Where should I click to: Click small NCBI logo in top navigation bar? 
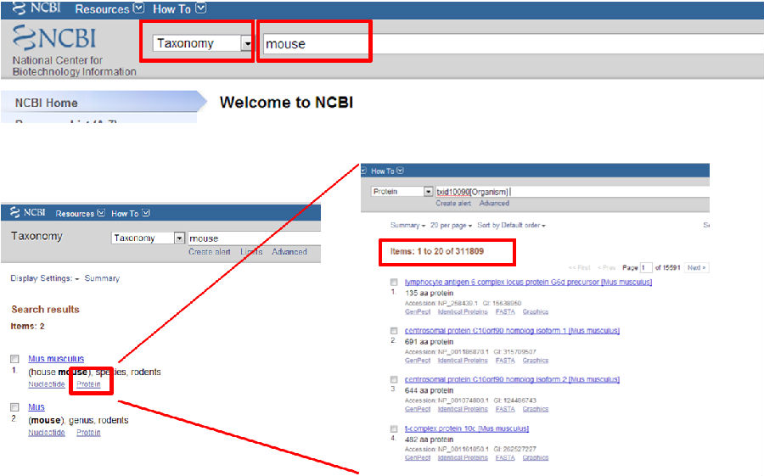pyautogui.click(x=37, y=8)
